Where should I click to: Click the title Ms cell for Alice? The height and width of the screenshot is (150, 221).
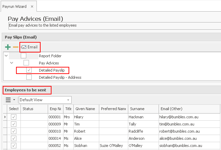coord(68,138)
